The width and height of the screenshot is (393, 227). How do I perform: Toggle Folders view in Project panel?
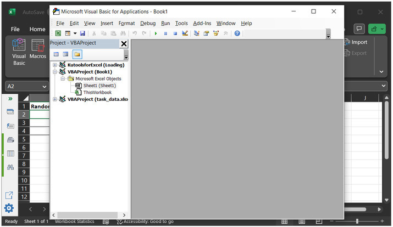point(77,54)
